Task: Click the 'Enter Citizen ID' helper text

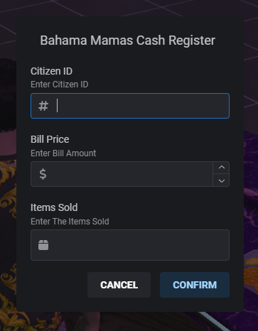Action: [60, 85]
